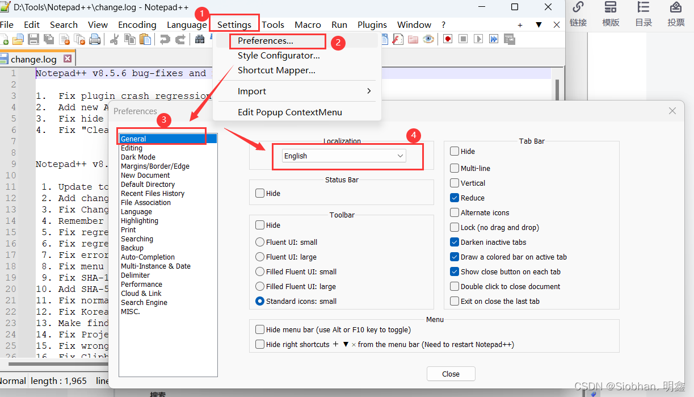Image resolution: width=694 pixels, height=397 pixels.
Task: Enable Exit on close the last tab
Action: 455,301
